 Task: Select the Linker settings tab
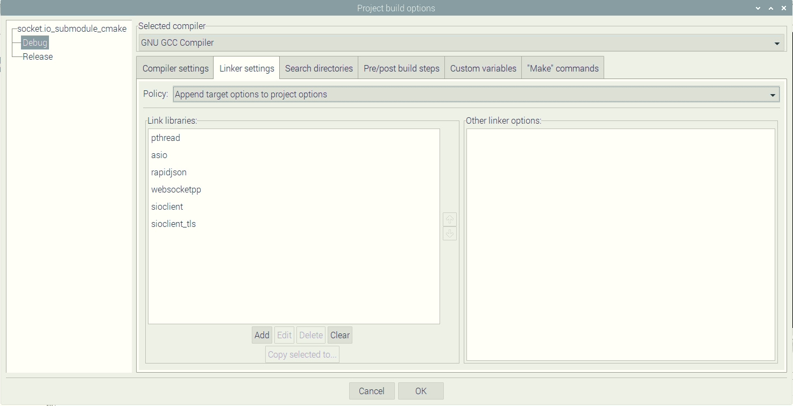(246, 68)
